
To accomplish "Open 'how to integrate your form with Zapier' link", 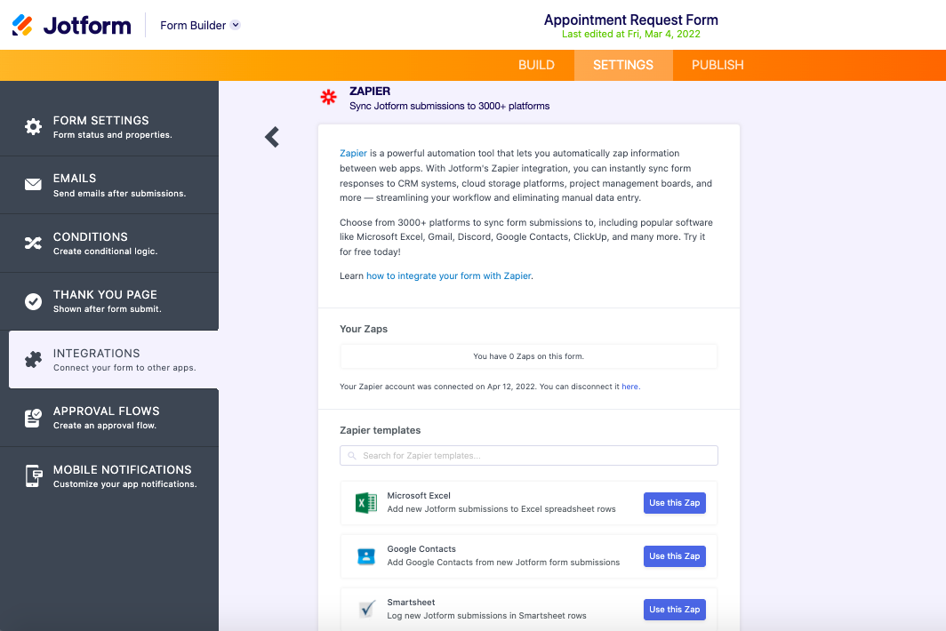I will tap(449, 276).
